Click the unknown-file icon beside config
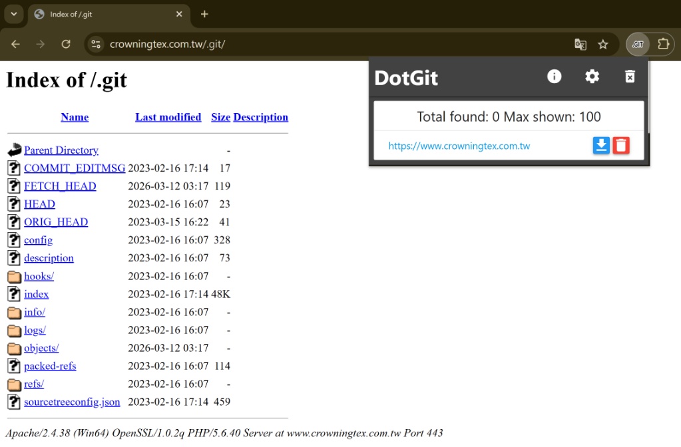681x447 pixels. (14, 240)
